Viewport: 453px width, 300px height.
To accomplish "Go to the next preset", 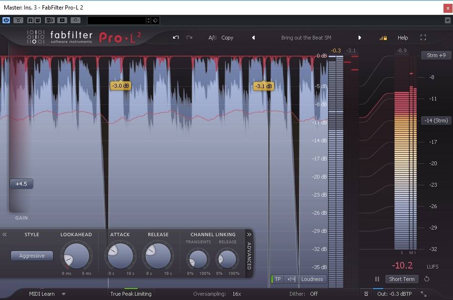I will pos(360,38).
